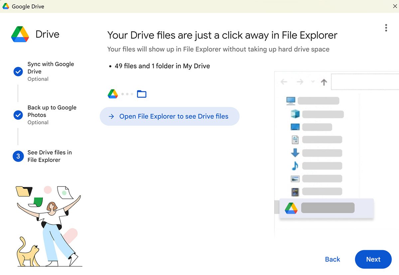Click the blue folder icon above the button
The image size is (399, 275).
(x=142, y=94)
